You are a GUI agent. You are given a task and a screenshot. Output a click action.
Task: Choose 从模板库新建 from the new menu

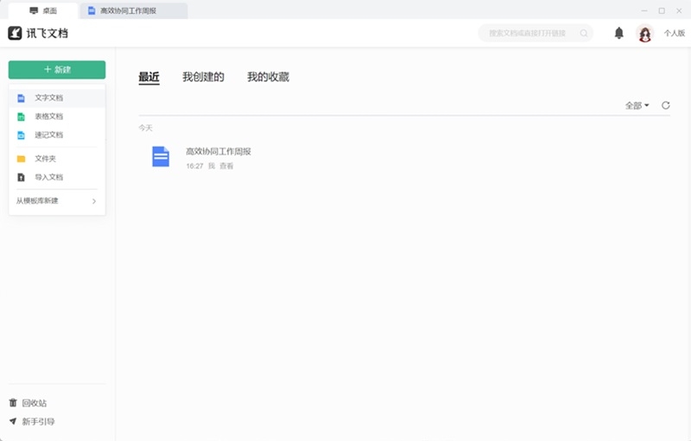click(x=57, y=201)
